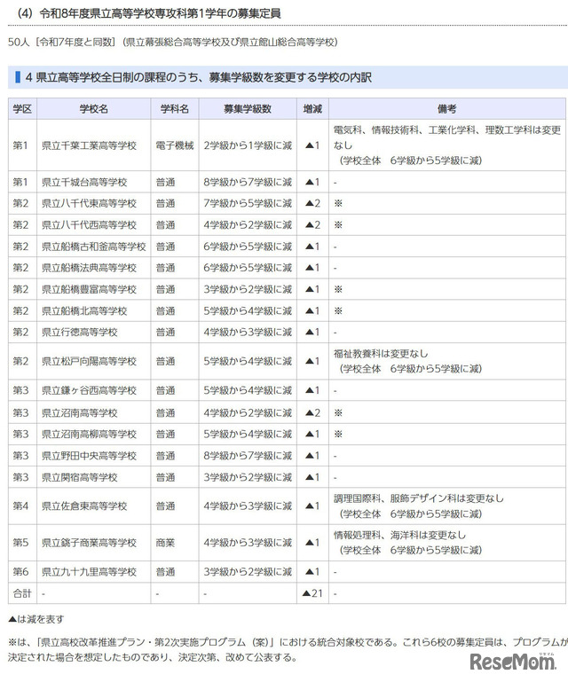Click the 合計 row label
568x682 pixels.
[x=22, y=593]
